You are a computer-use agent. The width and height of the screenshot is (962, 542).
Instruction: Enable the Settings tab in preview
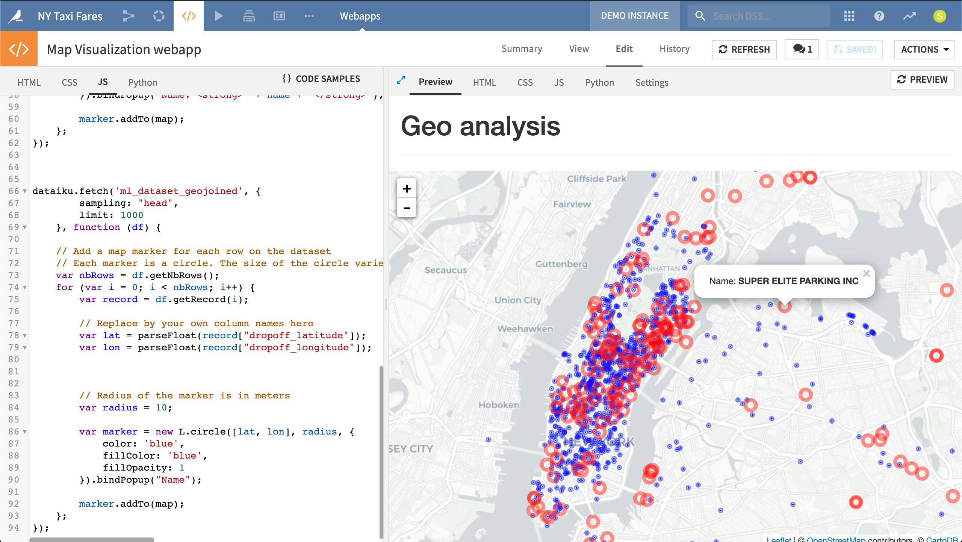pos(652,82)
